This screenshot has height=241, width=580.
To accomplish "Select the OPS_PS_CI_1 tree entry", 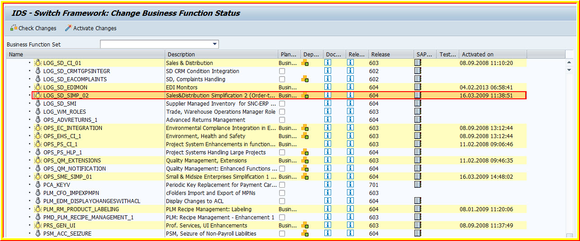I will (60, 144).
